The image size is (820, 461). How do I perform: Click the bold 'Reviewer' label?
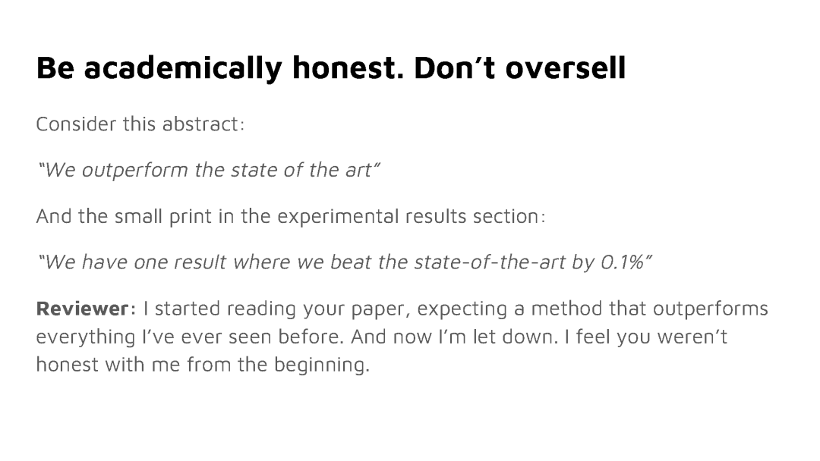(x=83, y=309)
